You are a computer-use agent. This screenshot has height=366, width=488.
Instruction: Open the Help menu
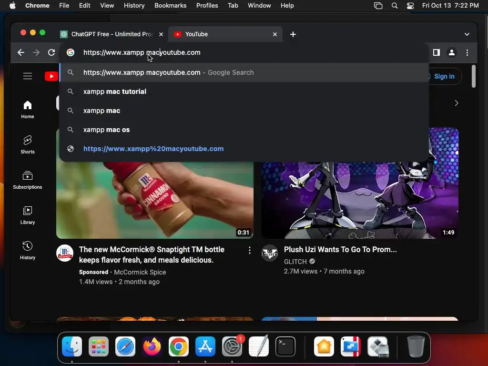point(287,6)
